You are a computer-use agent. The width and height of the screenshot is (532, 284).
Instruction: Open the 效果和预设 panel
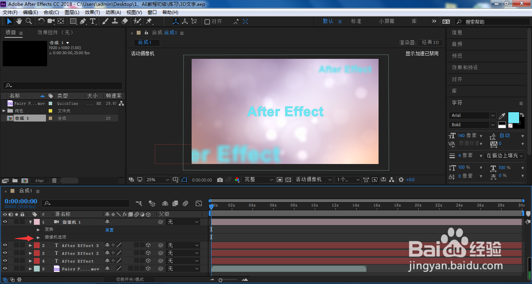pos(465,67)
